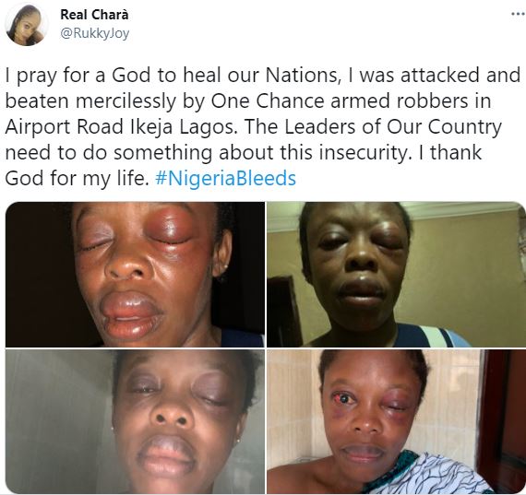Click the words 'beaten mercilessly' in the tweet
Viewport: 526px width, 495px height.
point(90,100)
